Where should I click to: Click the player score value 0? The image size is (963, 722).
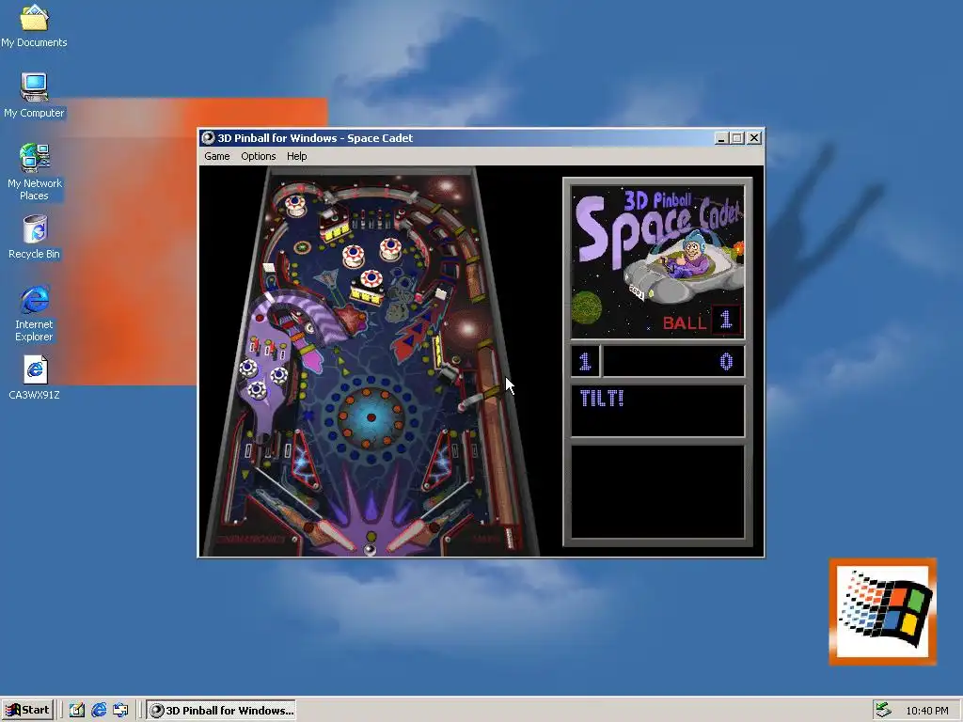tap(726, 362)
